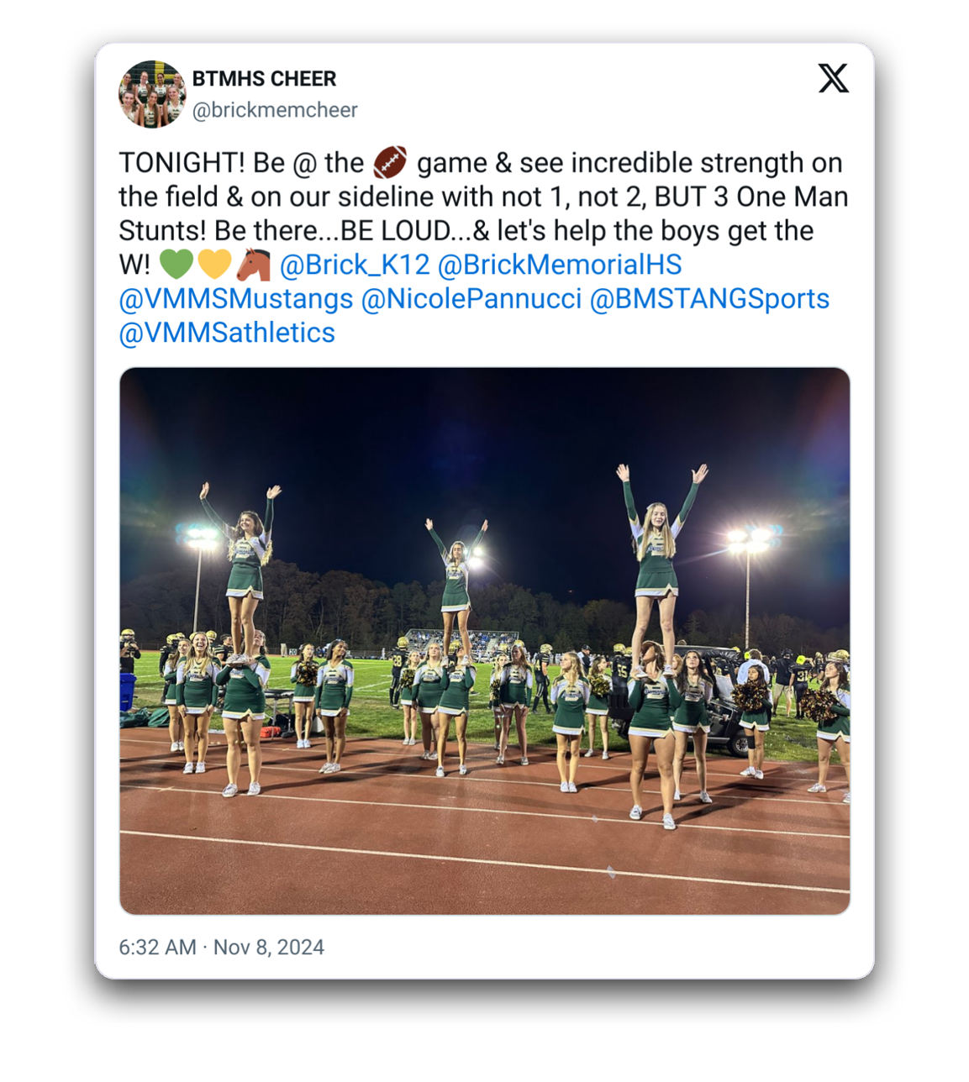Click the yellow heart emoji
This screenshot has width=969, height=1082.
pos(214,264)
